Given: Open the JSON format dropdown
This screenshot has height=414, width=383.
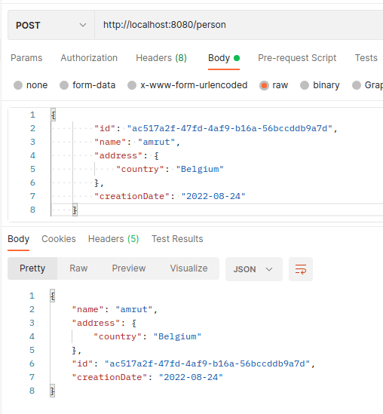Looking at the screenshot, I should click(254, 269).
